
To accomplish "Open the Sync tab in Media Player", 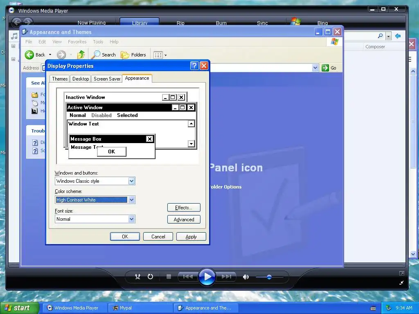I will (x=262, y=23).
